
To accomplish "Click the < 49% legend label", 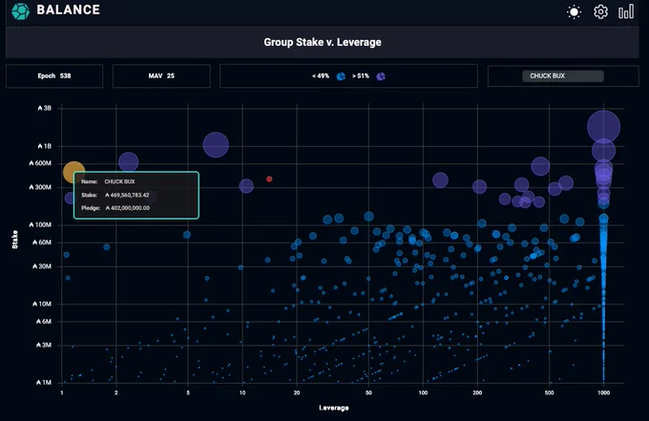I will [321, 76].
